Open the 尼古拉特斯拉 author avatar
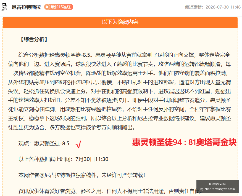Image resolution: width=242 pixels, height=196 pixels. (4, 7)
